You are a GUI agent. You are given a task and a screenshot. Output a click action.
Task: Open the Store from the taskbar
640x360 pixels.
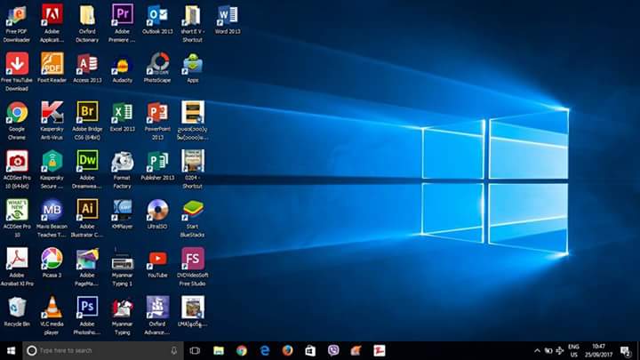(x=310, y=350)
